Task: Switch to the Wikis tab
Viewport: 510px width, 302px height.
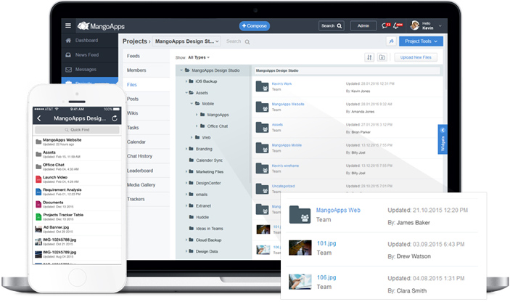Action: coord(132,113)
